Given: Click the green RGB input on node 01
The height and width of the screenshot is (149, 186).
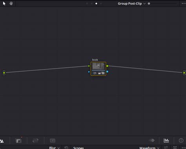Looking at the screenshot, I should 89,66.
